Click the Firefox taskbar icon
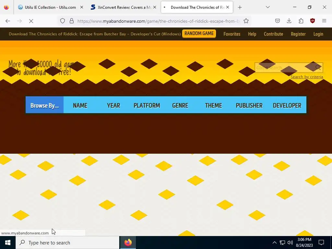 coord(128,243)
